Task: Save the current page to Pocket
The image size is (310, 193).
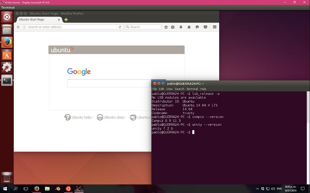Action: [206, 27]
